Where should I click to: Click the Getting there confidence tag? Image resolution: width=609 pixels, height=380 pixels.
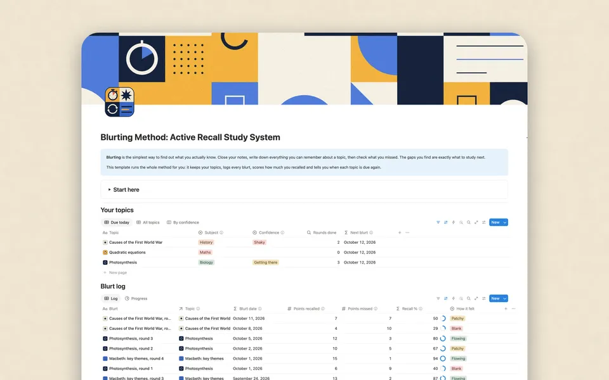pyautogui.click(x=266, y=262)
